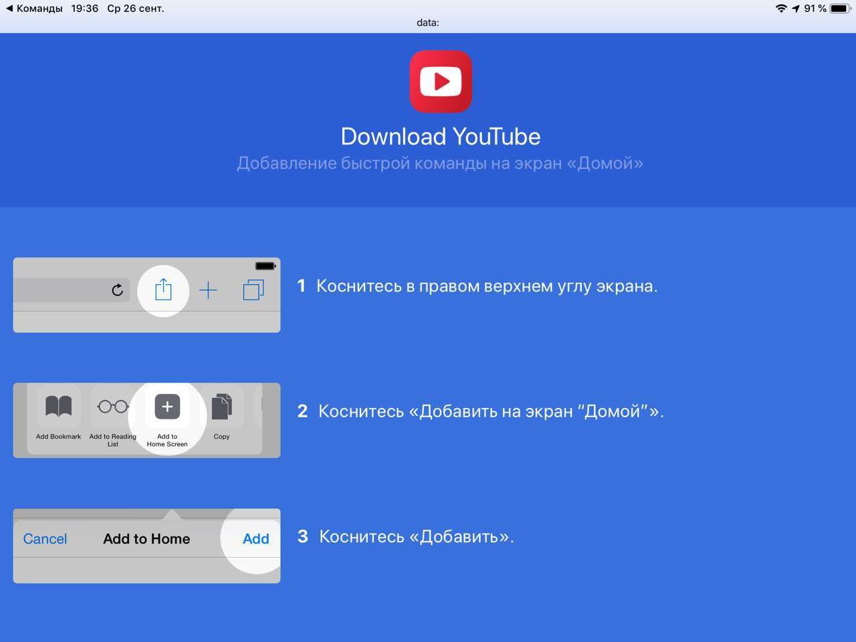The width and height of the screenshot is (856, 642).
Task: Tap the plus new tab icon in step 1 image
Action: pyautogui.click(x=209, y=290)
